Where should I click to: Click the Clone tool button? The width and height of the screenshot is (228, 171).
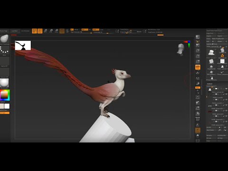[209, 39]
